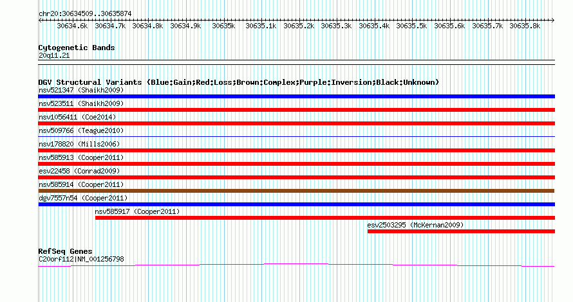Open esv2503295 (McKernan2009) variant label

coord(415,225)
